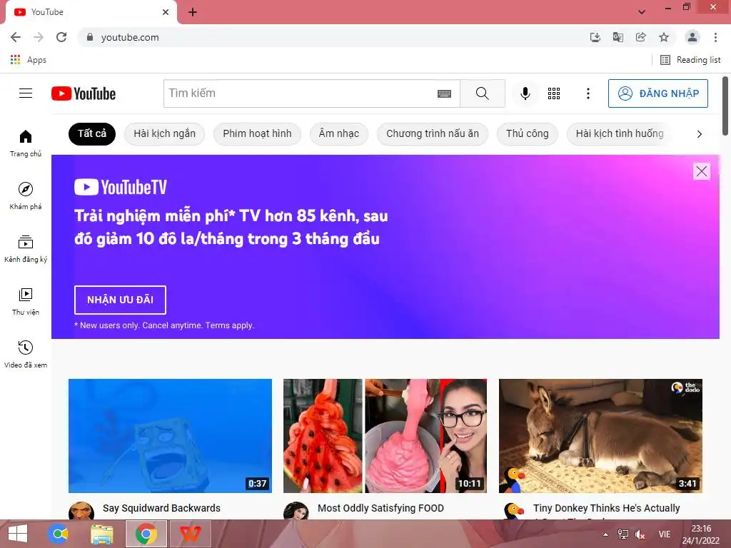Reload the page with refresh icon

(x=61, y=37)
